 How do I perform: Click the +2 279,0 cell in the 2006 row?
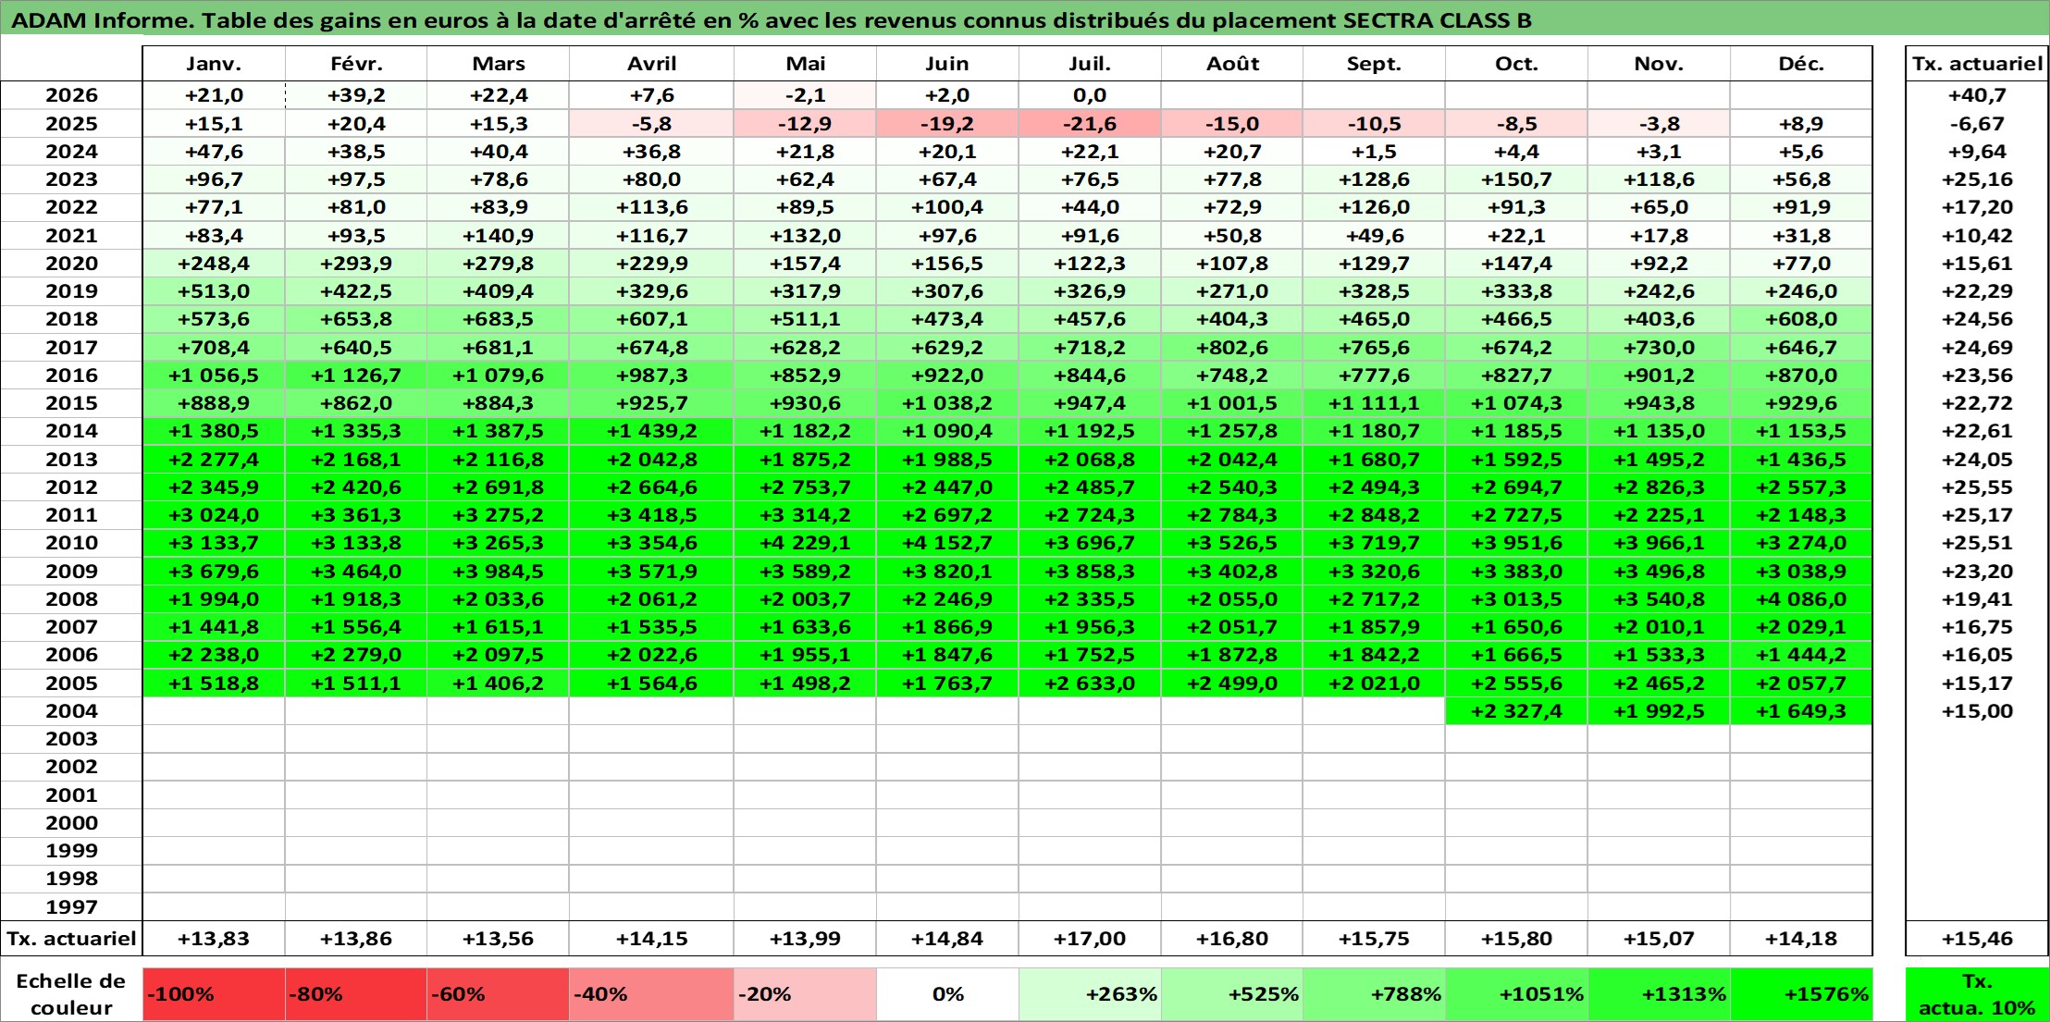point(356,655)
